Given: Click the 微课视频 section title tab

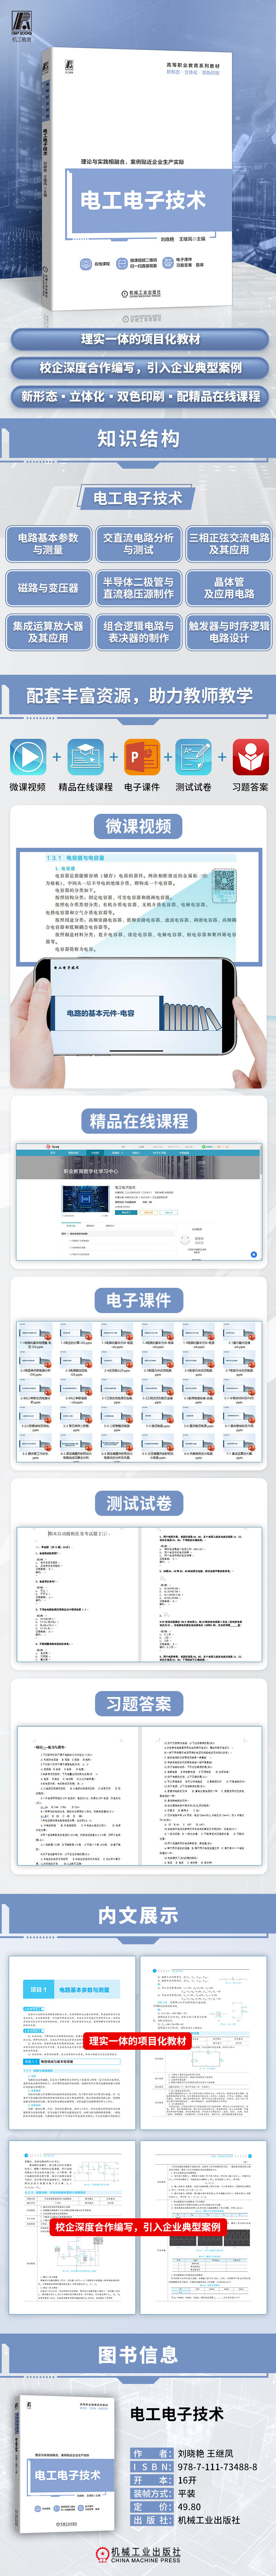Looking at the screenshot, I should point(138,826).
